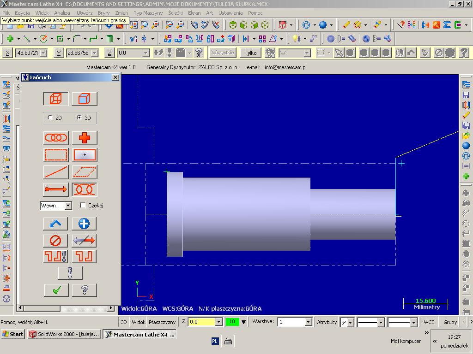This screenshot has width=473, height=354.
Task: Open the Ustawienia menu
Action: tap(230, 13)
